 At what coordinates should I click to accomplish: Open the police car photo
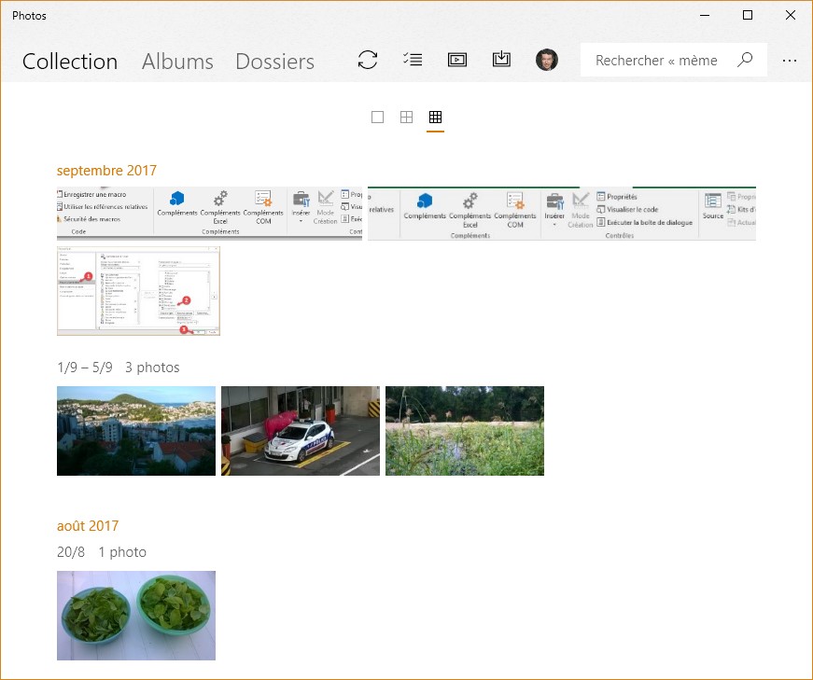click(x=301, y=431)
